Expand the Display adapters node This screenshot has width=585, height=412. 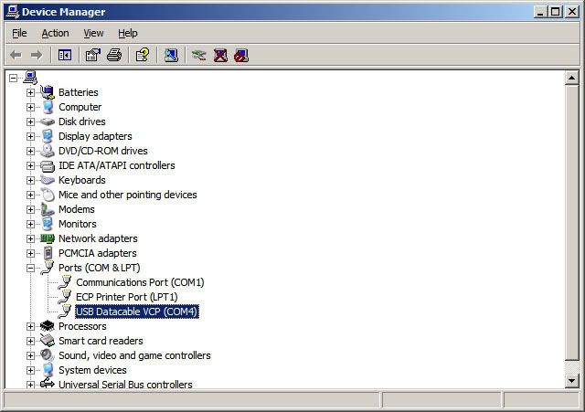pos(30,136)
